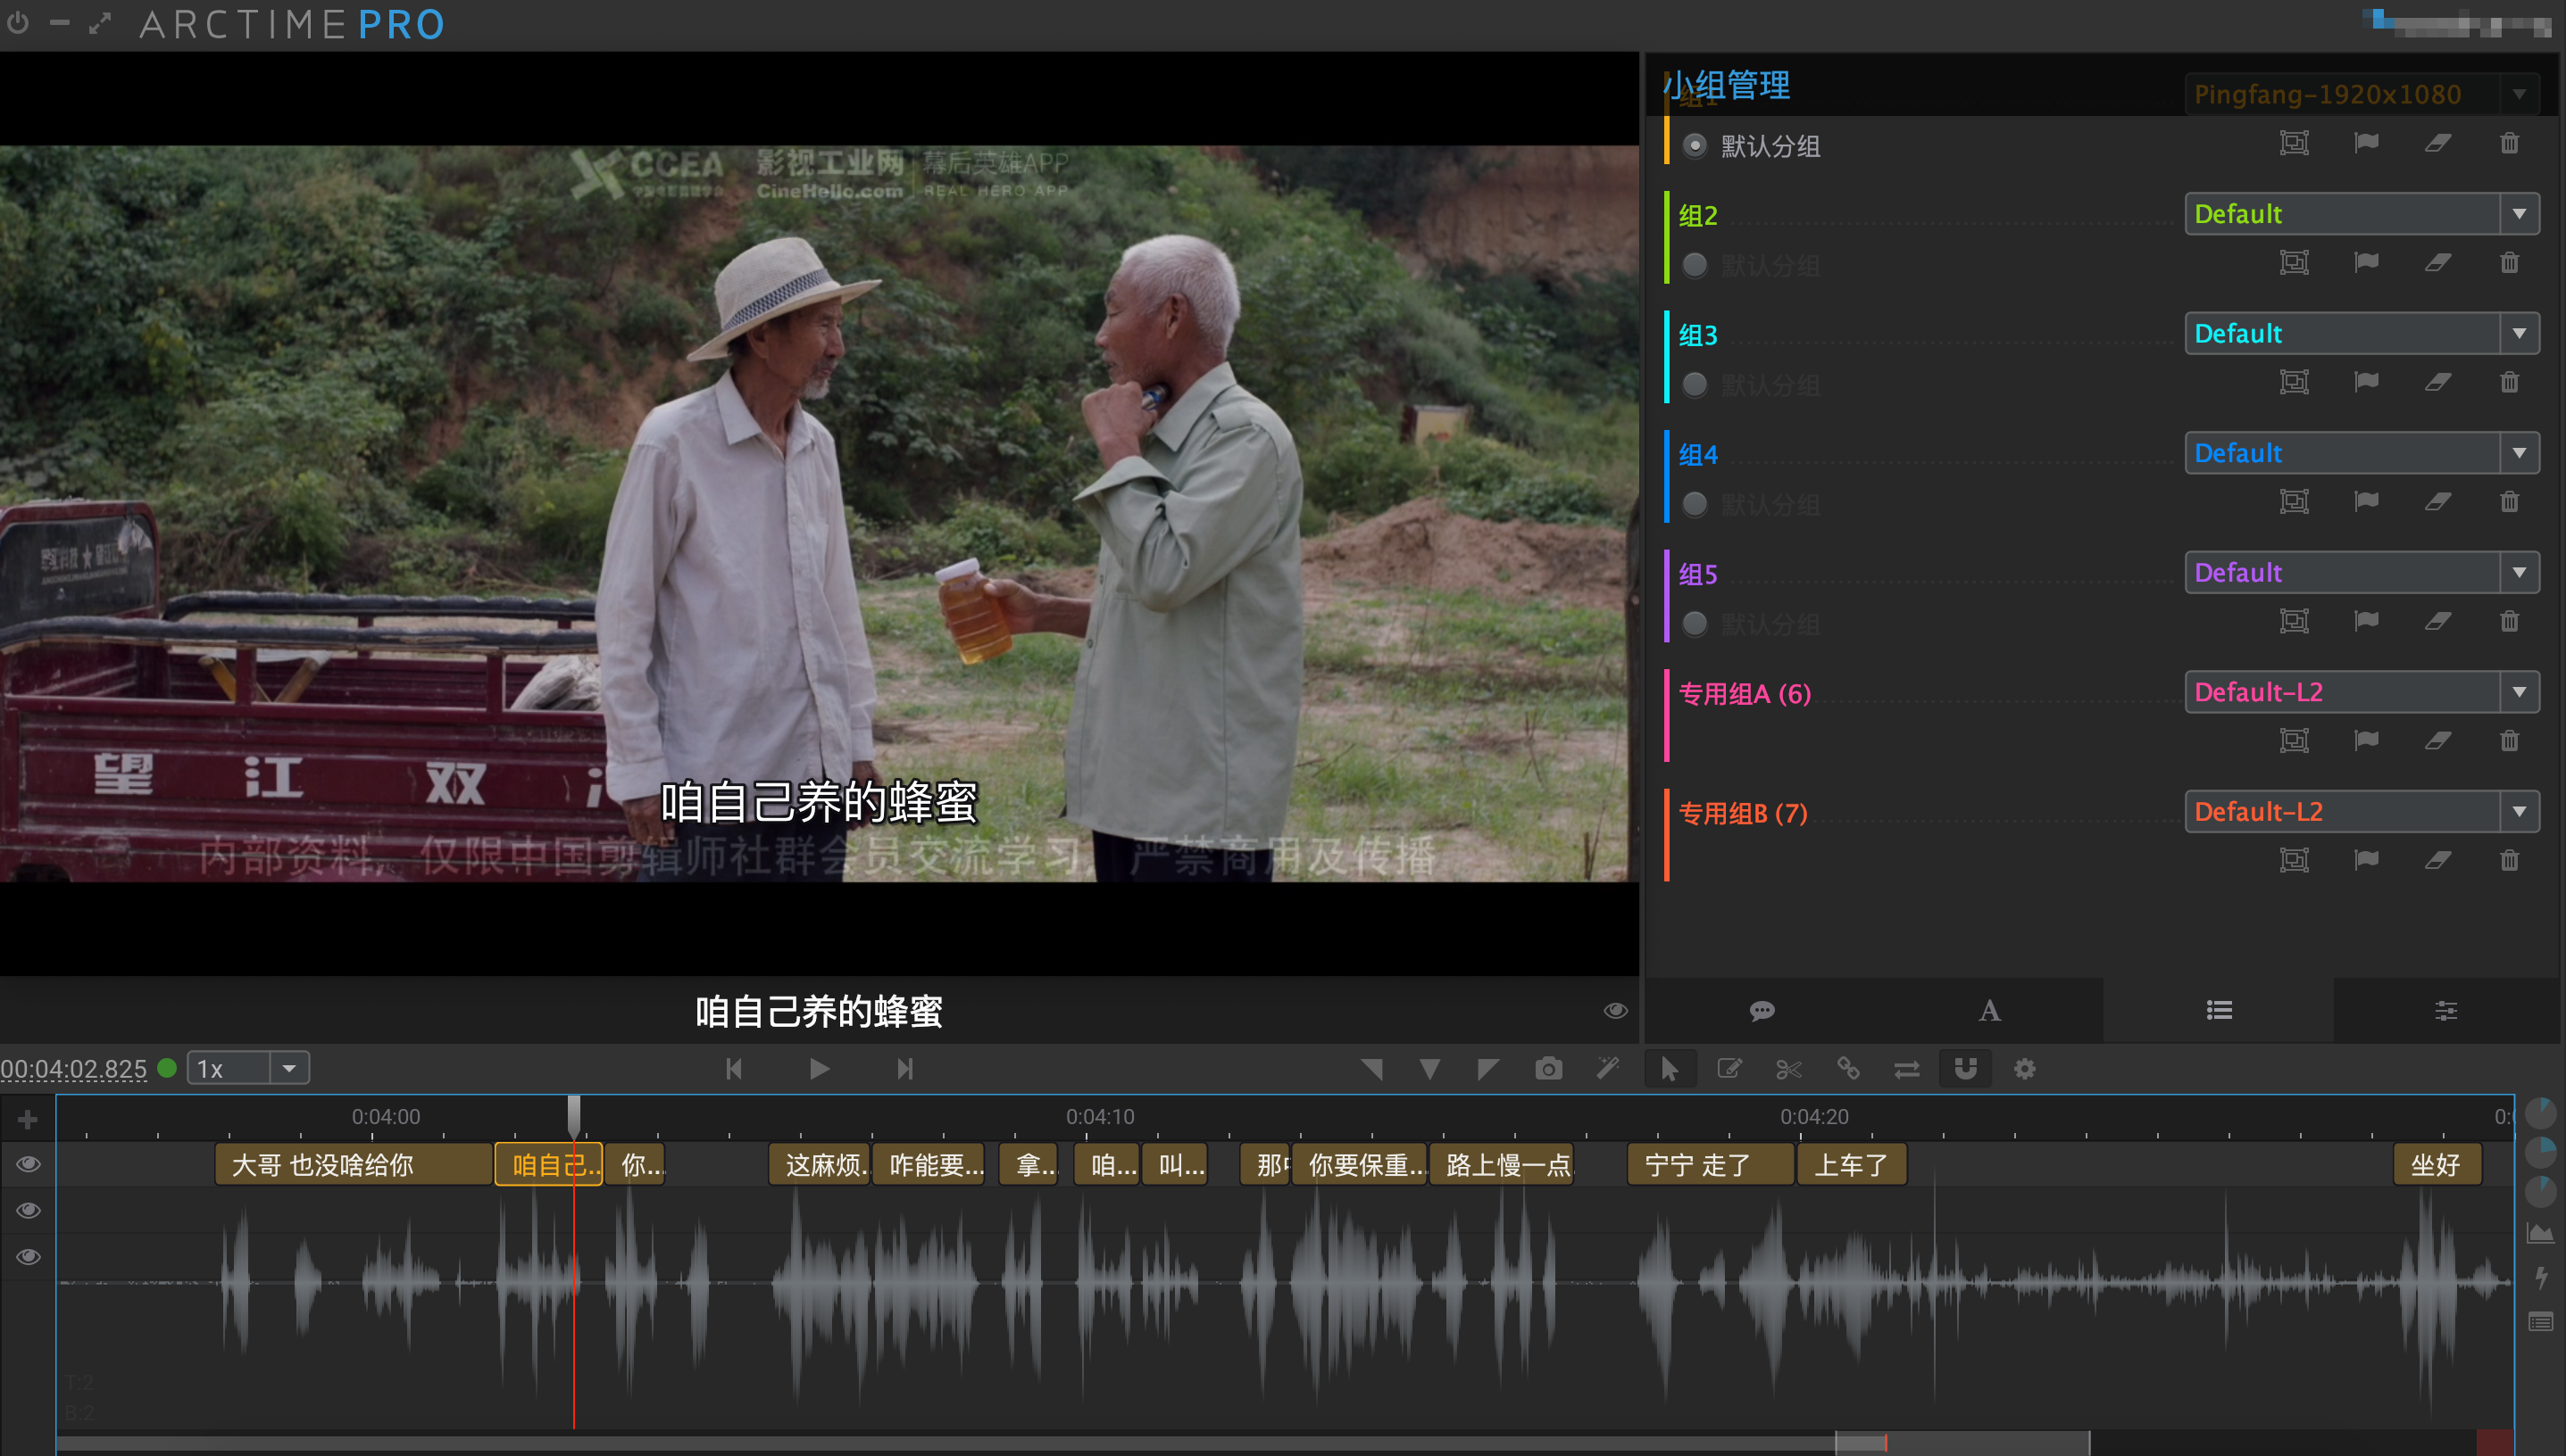Delete group 专用组A with trash icon
Screen dimensions: 2566x1456
point(2509,741)
